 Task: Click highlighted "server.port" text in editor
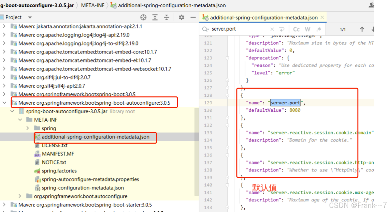pyautogui.click(x=285, y=103)
